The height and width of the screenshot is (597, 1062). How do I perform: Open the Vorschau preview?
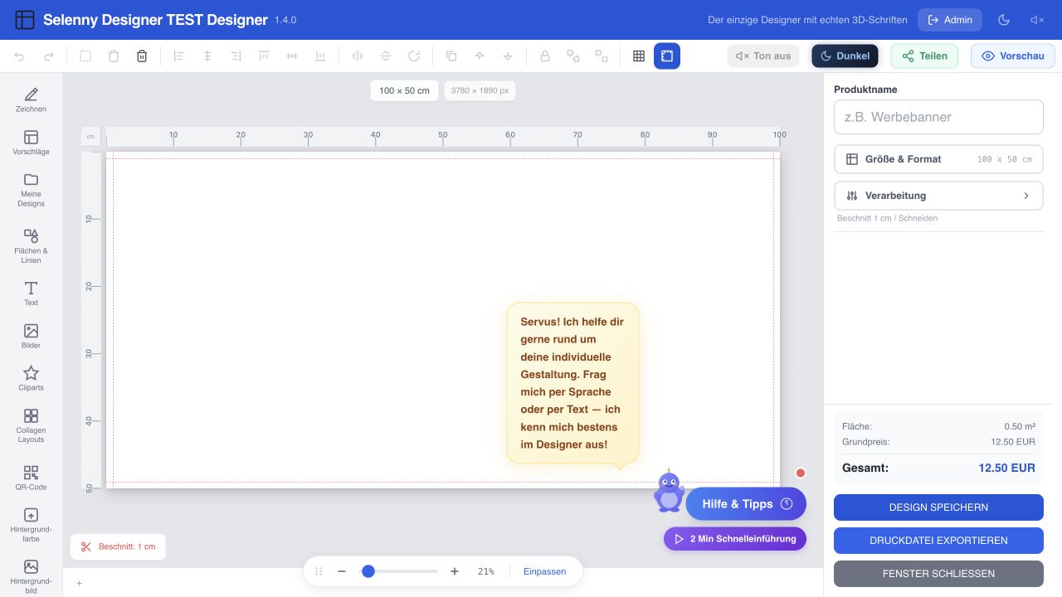coord(1013,56)
